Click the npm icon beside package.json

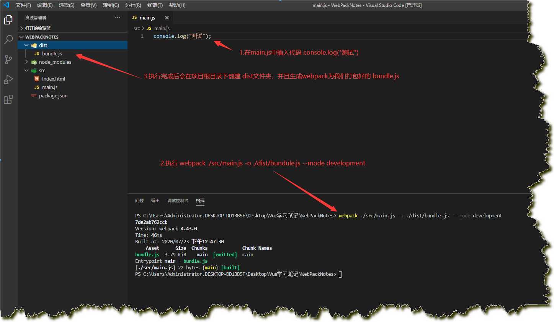click(x=34, y=95)
